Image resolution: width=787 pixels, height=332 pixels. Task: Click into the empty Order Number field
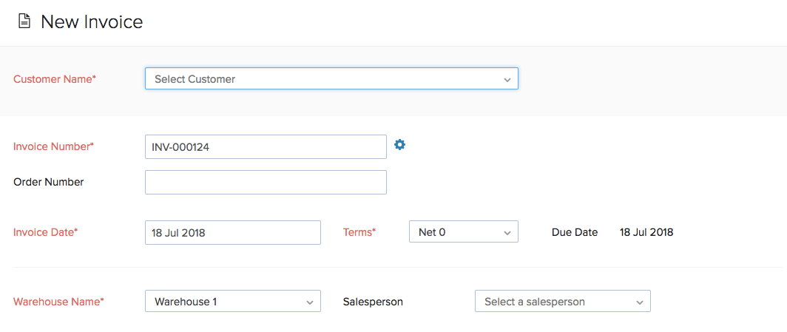point(266,182)
